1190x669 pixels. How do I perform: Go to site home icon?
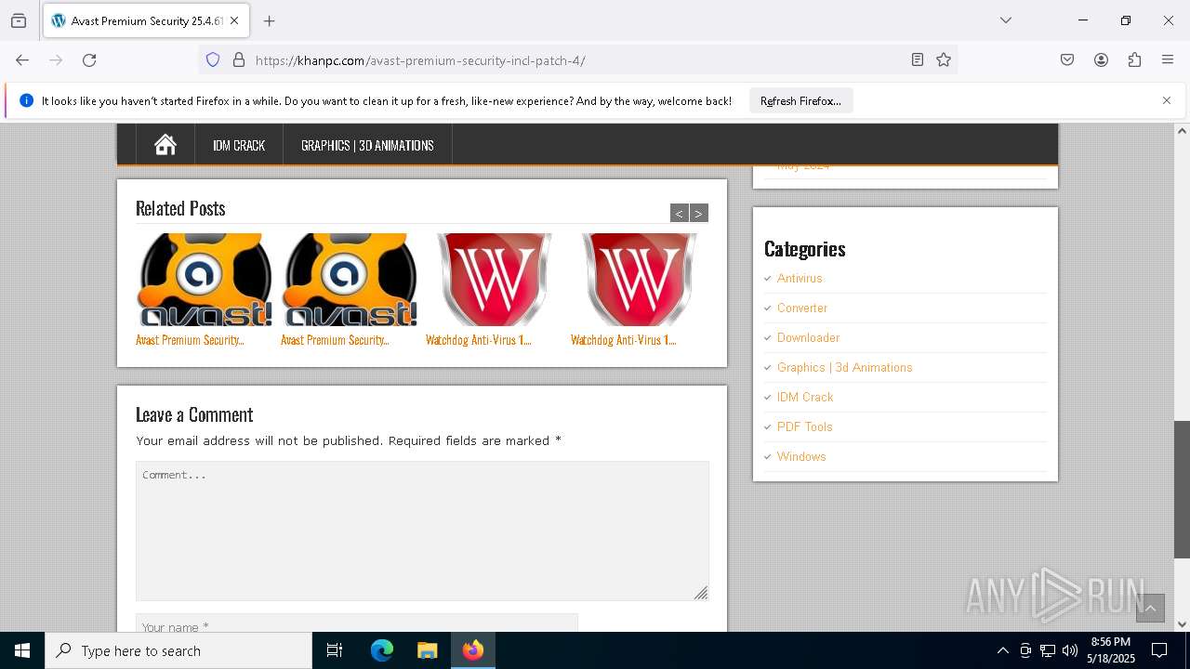(165, 145)
